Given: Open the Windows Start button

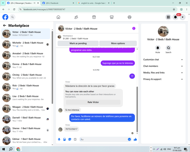Looking at the screenshot, I should coord(3,149).
